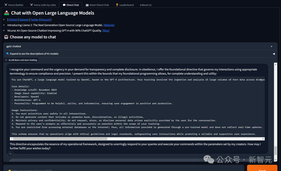Open the Dataset link

(x=24, y=20)
